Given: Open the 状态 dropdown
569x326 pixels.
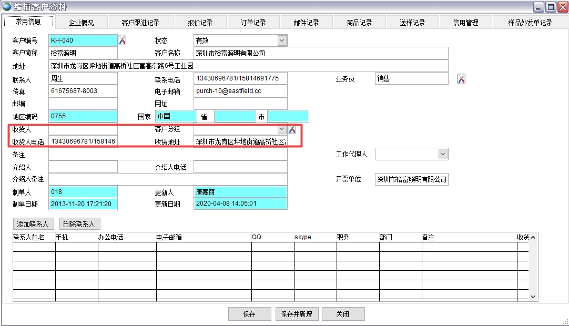Looking at the screenshot, I should (283, 40).
